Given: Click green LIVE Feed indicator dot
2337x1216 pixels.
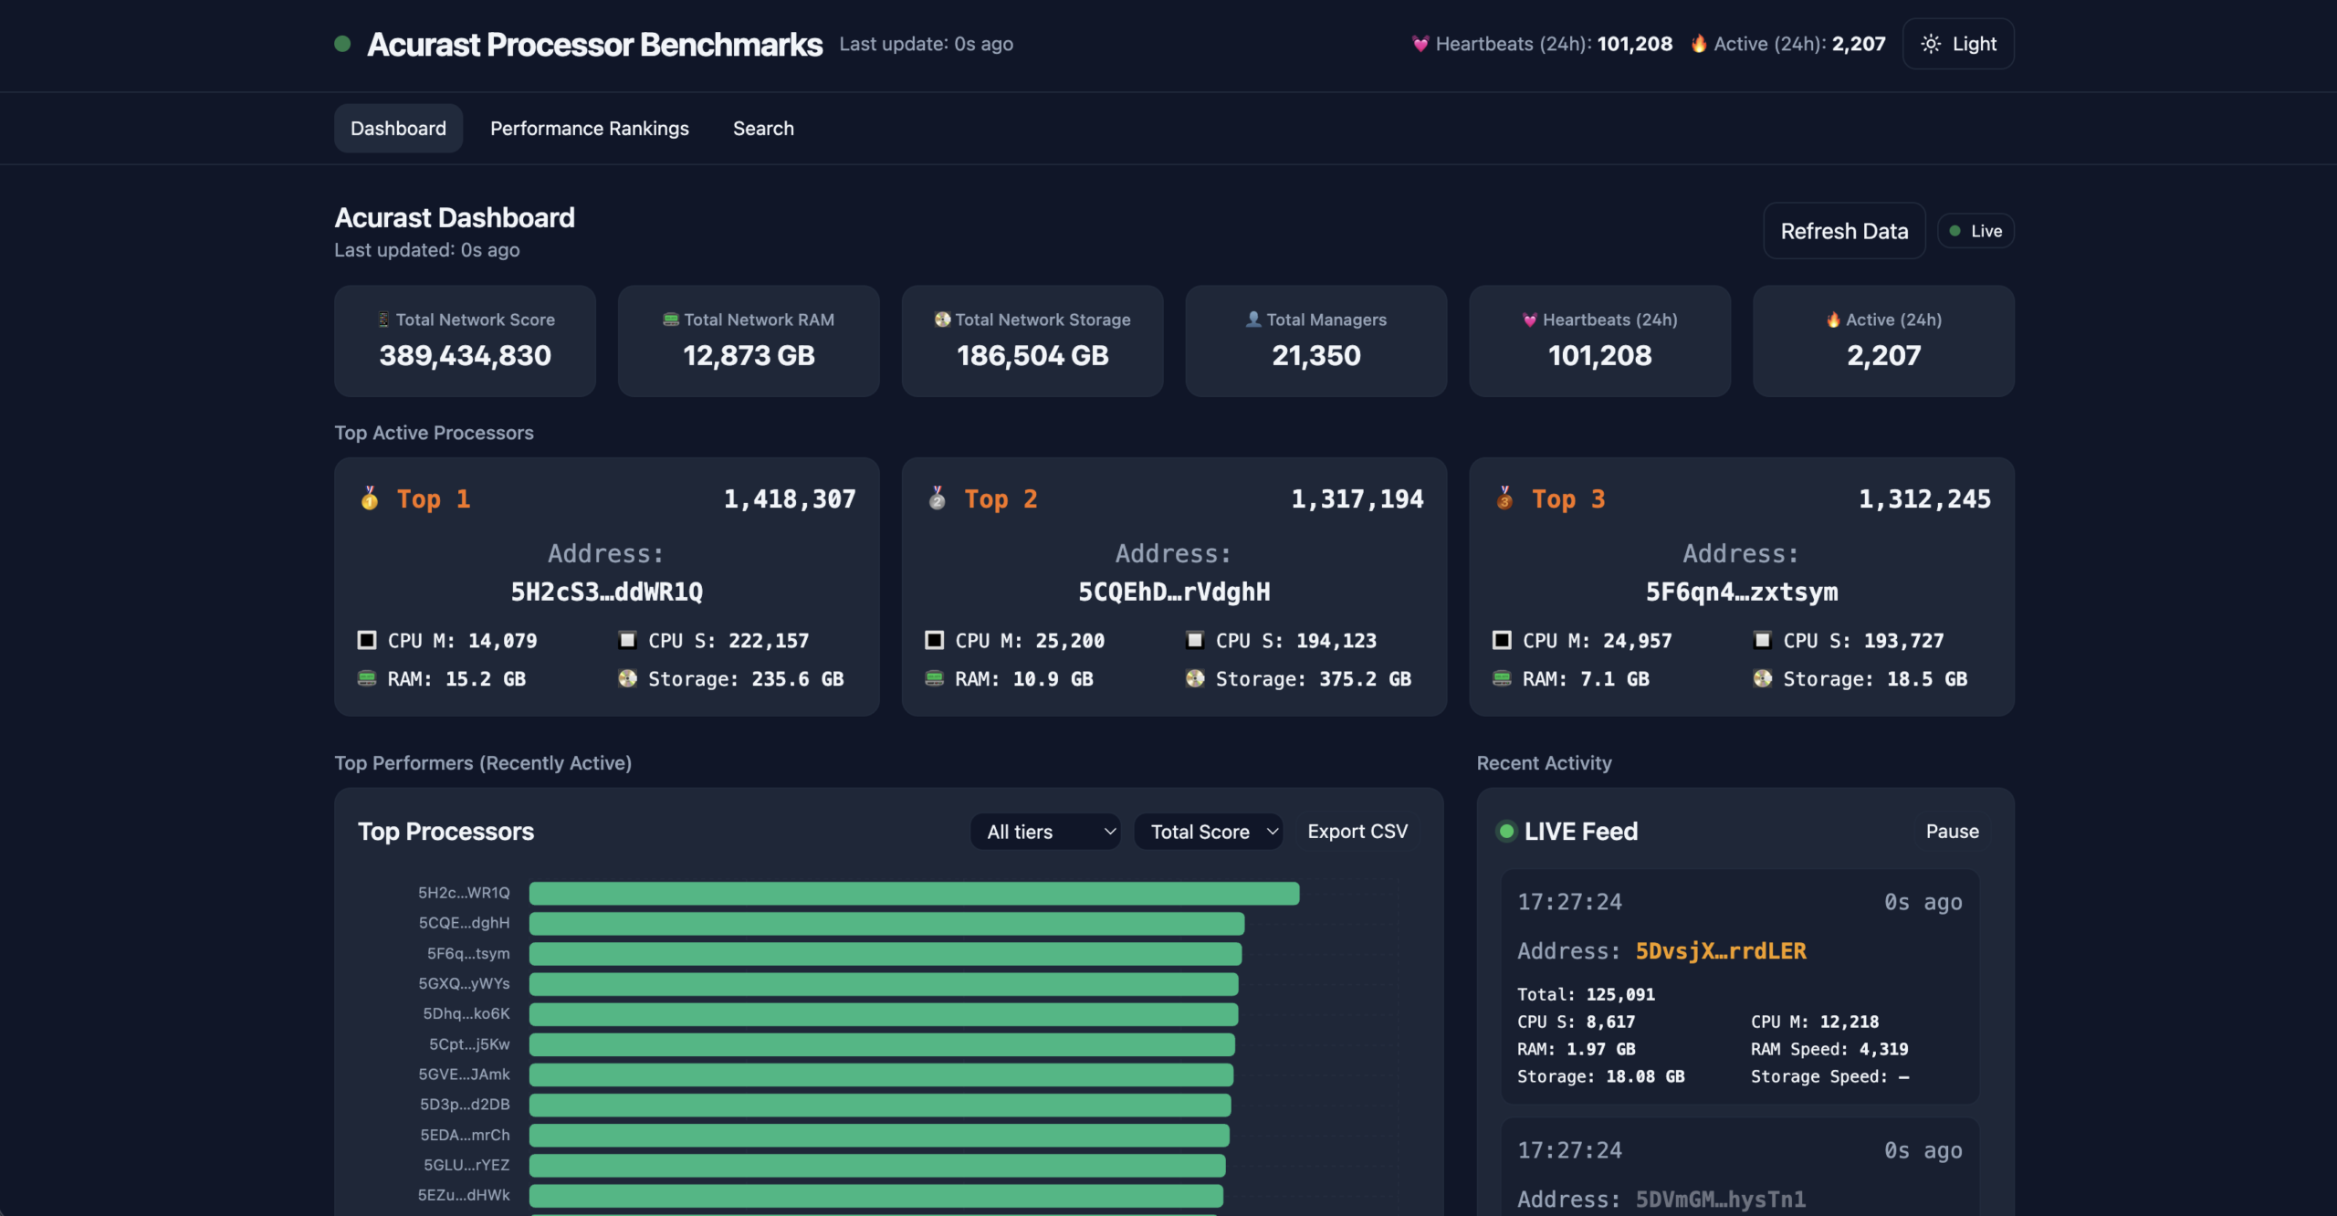Looking at the screenshot, I should point(1507,831).
